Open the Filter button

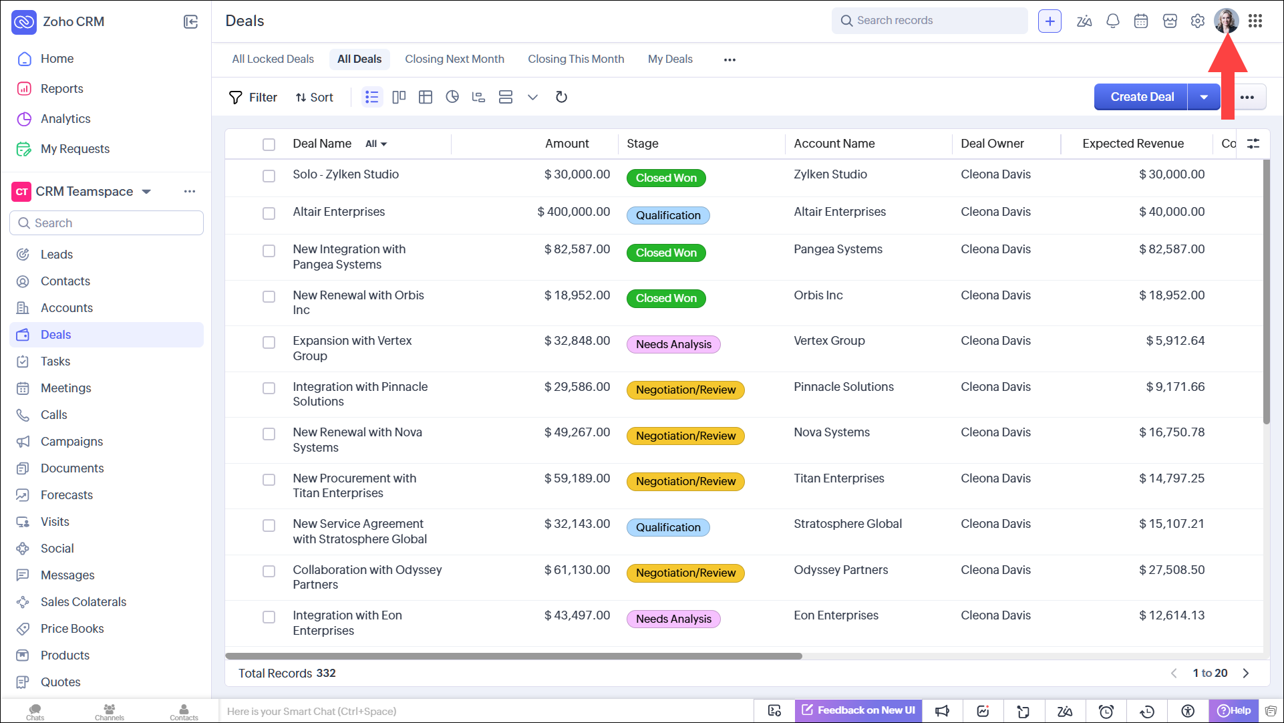(x=253, y=98)
